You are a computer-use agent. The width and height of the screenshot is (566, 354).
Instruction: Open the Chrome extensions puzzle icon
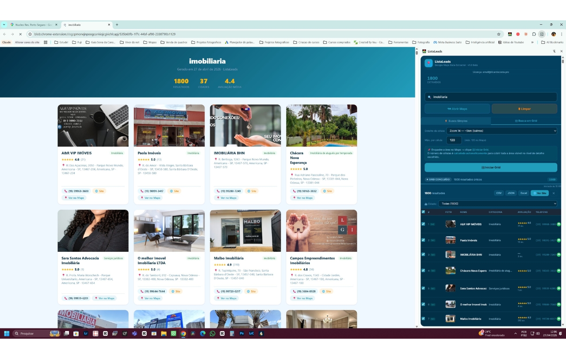point(534,34)
